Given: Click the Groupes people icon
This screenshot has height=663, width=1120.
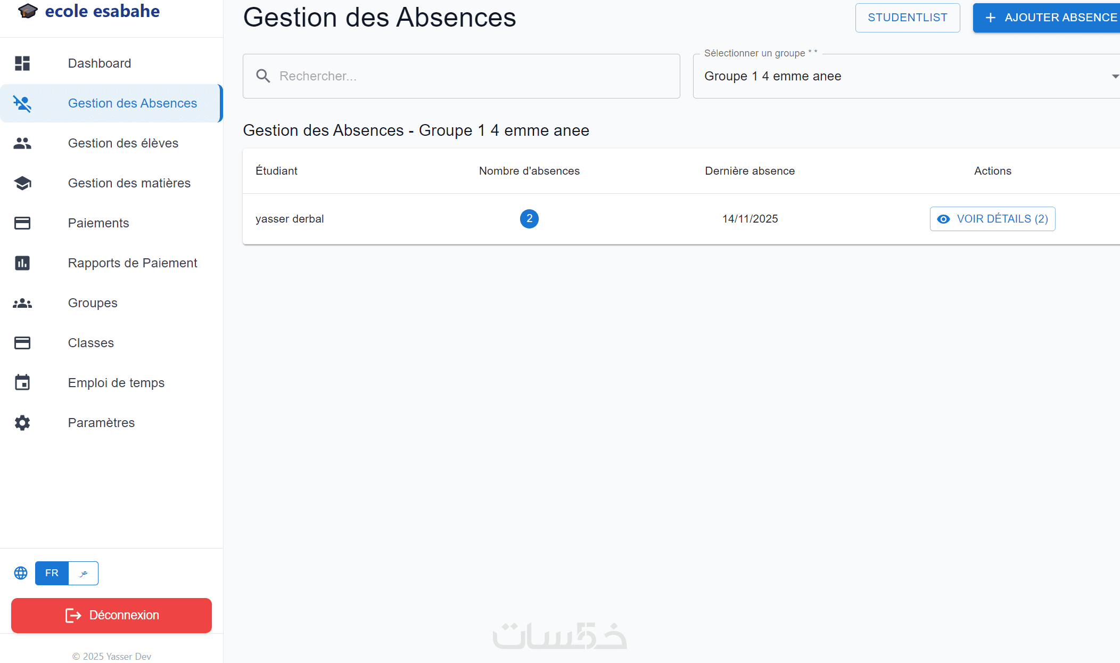Looking at the screenshot, I should point(22,303).
